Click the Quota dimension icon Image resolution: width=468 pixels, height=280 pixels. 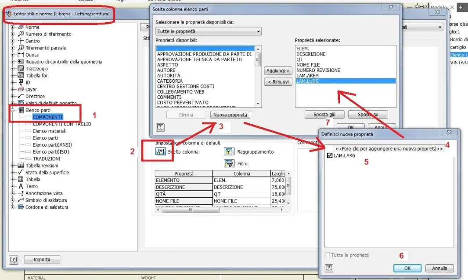[21, 55]
